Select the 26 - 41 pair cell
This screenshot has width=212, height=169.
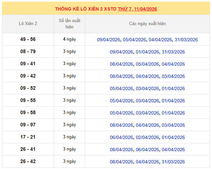pyautogui.click(x=28, y=149)
